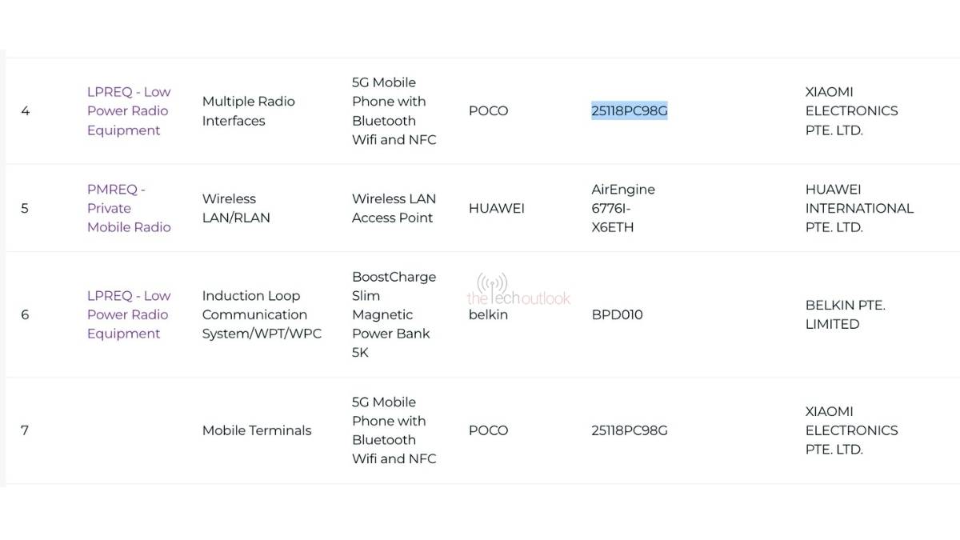
Task: Select the Multiple Radio Interfaces cell
Action: pos(248,111)
